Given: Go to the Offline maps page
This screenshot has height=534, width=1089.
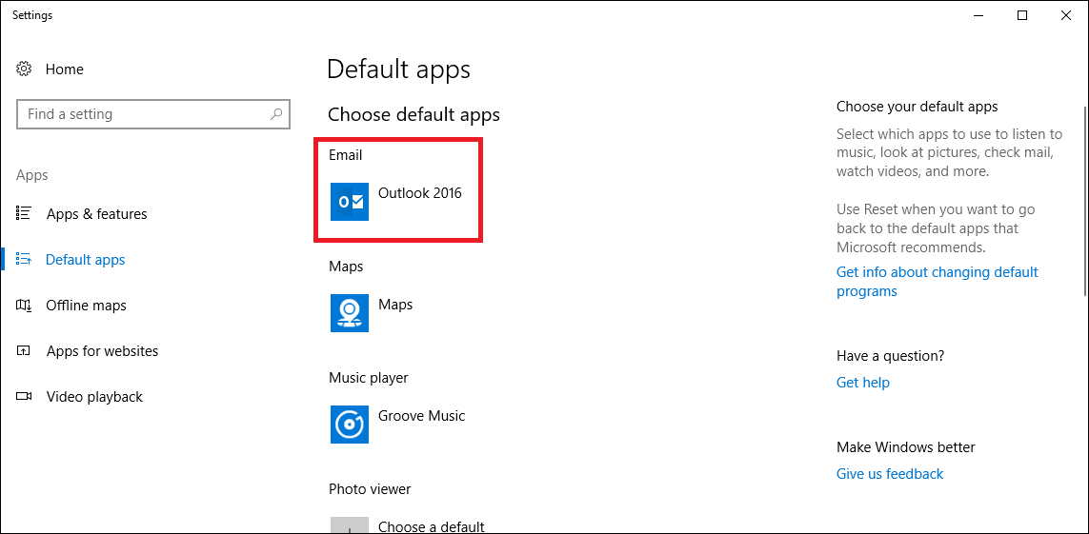Looking at the screenshot, I should tap(86, 306).
